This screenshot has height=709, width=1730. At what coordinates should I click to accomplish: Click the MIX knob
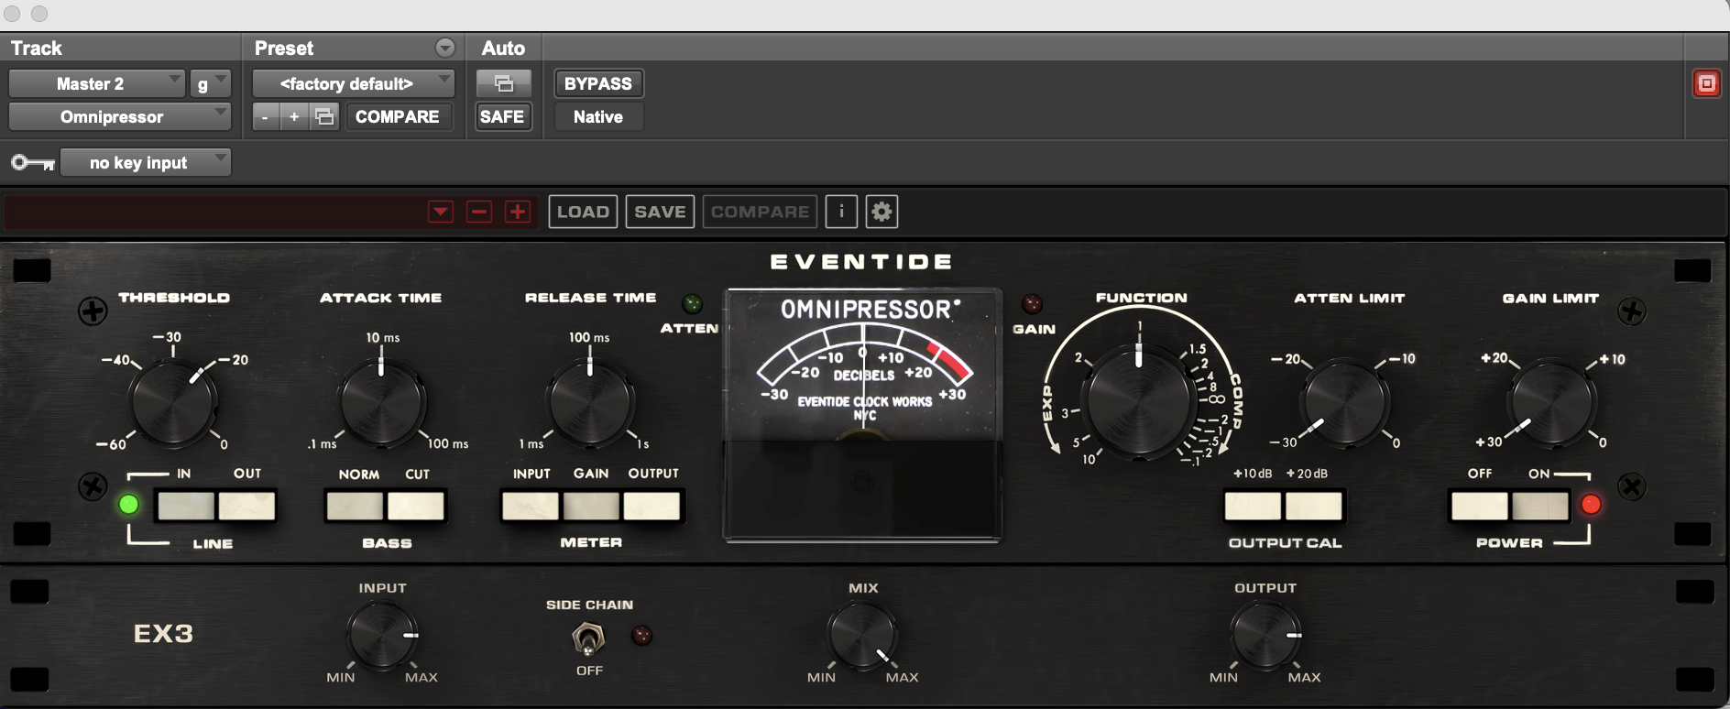click(861, 635)
